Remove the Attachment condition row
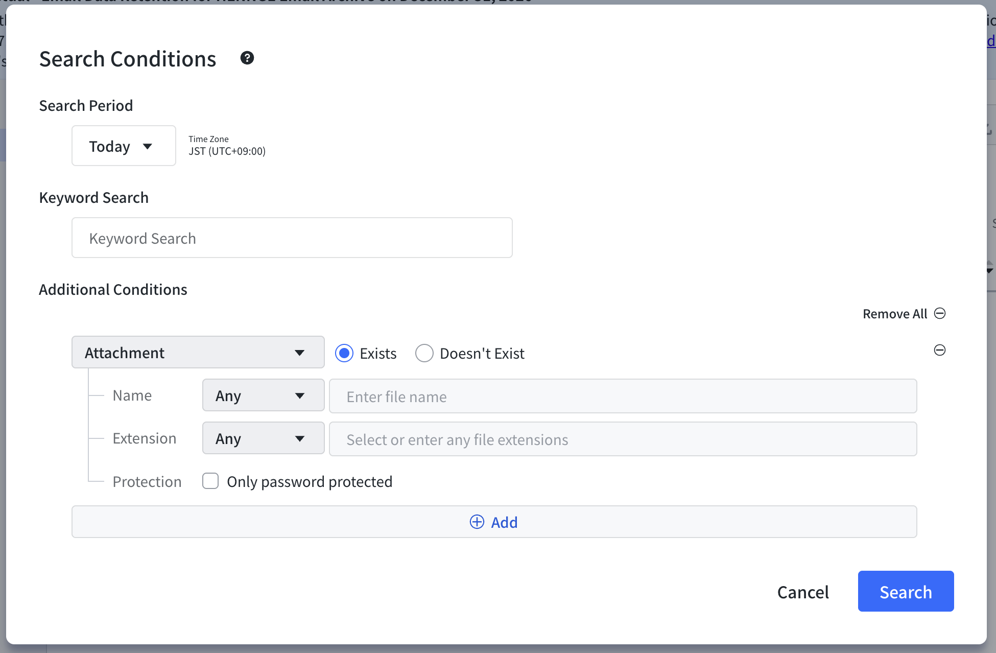The height and width of the screenshot is (653, 996). (x=940, y=350)
